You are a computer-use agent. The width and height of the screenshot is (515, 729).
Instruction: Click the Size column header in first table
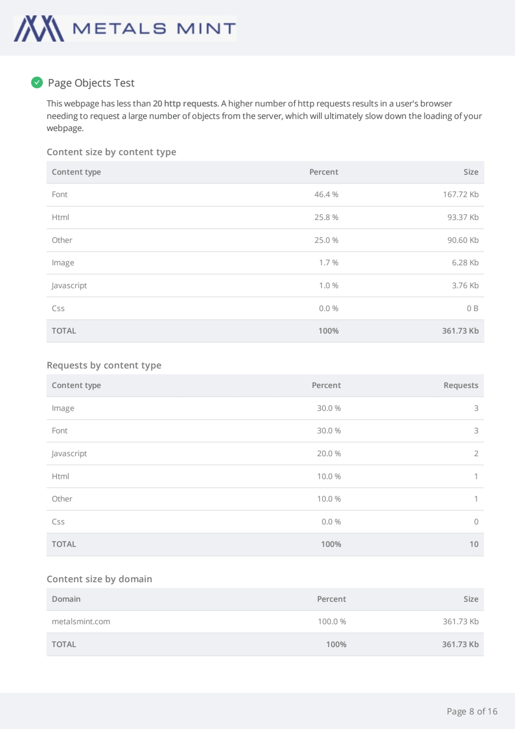point(470,172)
